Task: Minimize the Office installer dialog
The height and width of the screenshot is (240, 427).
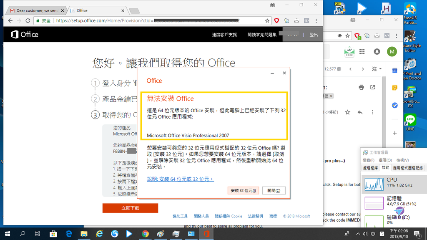Action: [272, 73]
